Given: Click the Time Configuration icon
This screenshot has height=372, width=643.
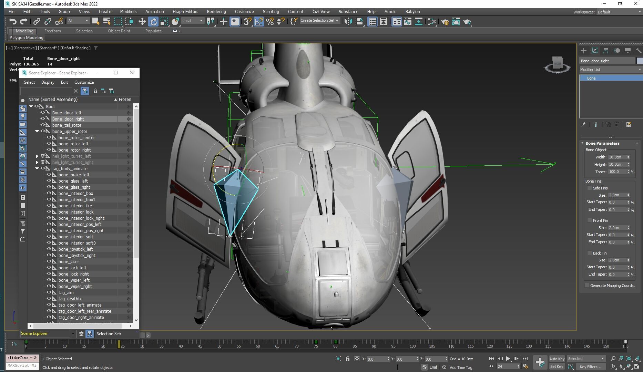Looking at the screenshot, I should point(525,366).
